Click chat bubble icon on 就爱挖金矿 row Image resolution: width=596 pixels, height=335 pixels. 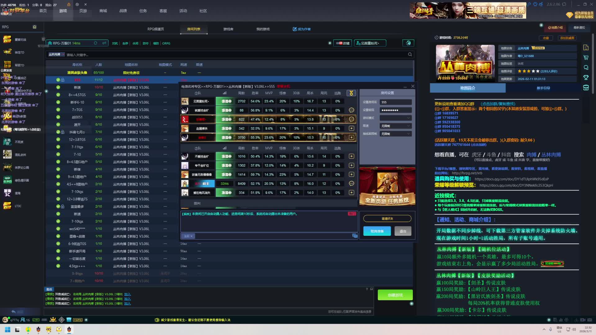tap(351, 110)
